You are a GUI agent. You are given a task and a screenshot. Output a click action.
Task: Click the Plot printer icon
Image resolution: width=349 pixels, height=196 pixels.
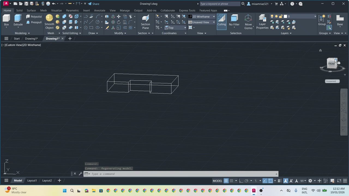point(48,4)
